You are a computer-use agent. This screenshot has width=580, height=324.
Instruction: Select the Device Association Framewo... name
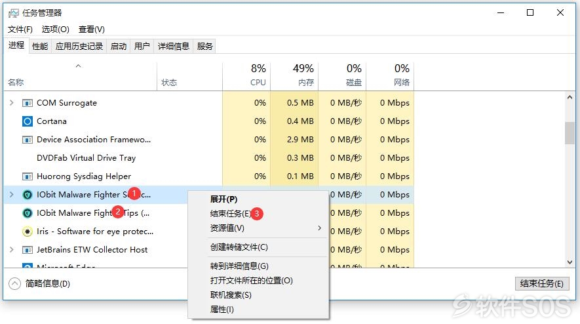(94, 140)
